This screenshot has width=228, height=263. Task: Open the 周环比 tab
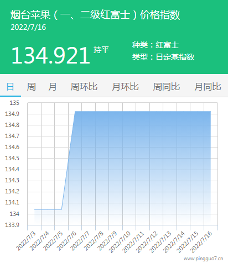(84, 87)
